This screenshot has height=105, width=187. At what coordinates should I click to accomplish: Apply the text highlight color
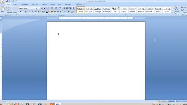43,12
